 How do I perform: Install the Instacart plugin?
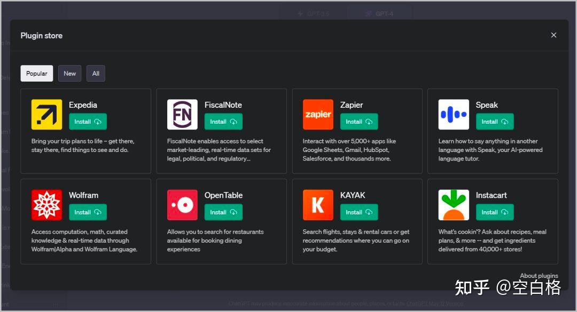click(495, 212)
